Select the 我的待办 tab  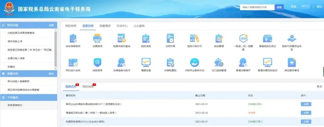point(71,87)
